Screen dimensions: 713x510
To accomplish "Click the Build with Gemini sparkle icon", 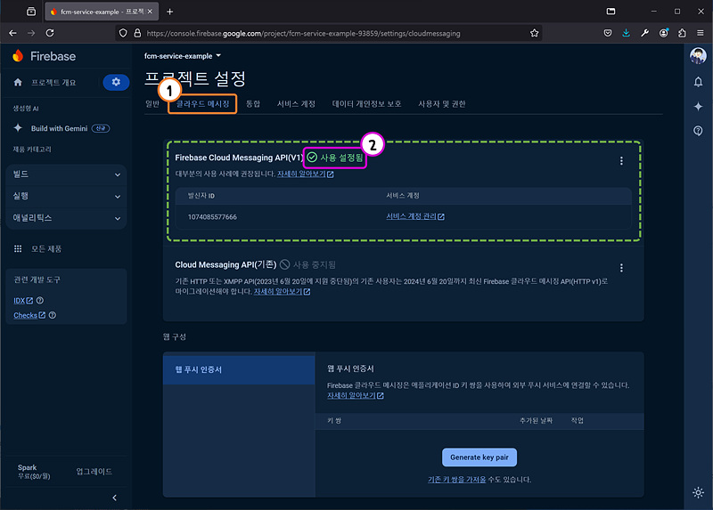I will tap(18, 128).
